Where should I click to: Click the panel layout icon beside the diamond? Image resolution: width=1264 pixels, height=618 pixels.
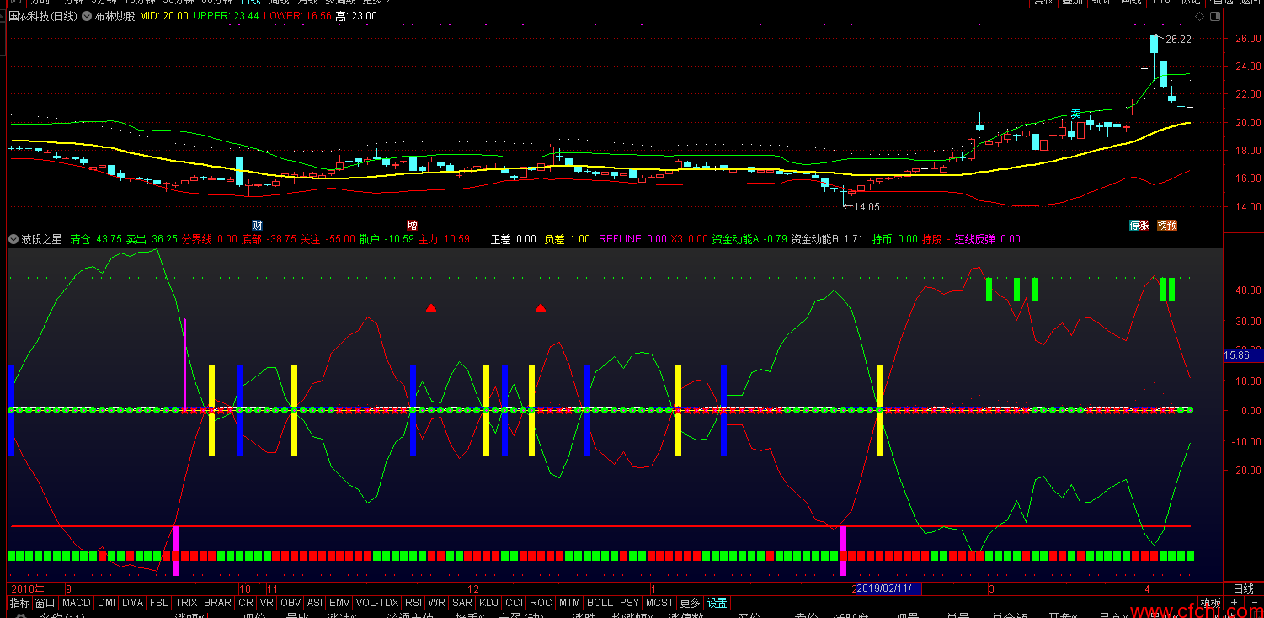(1214, 16)
